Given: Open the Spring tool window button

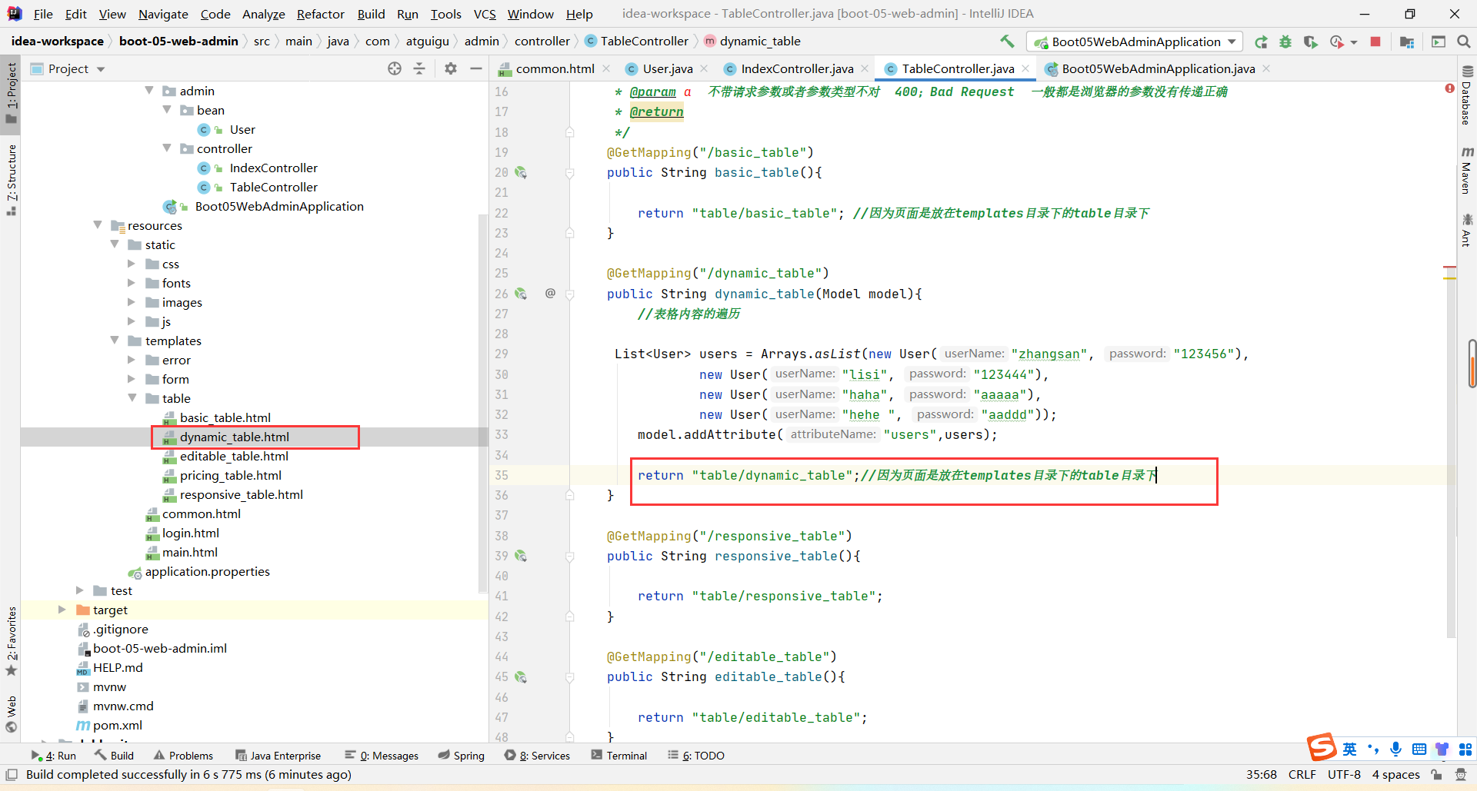Looking at the screenshot, I should click(462, 756).
